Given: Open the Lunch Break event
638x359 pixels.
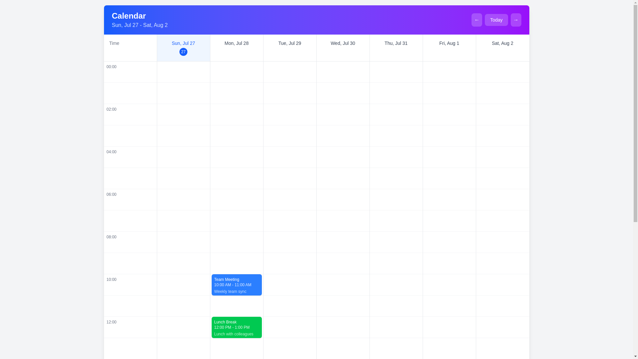Looking at the screenshot, I should [x=237, y=327].
